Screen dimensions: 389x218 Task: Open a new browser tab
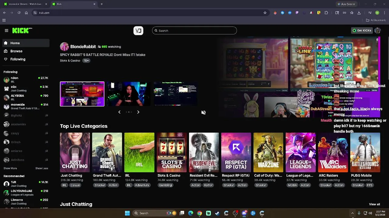point(102,4)
